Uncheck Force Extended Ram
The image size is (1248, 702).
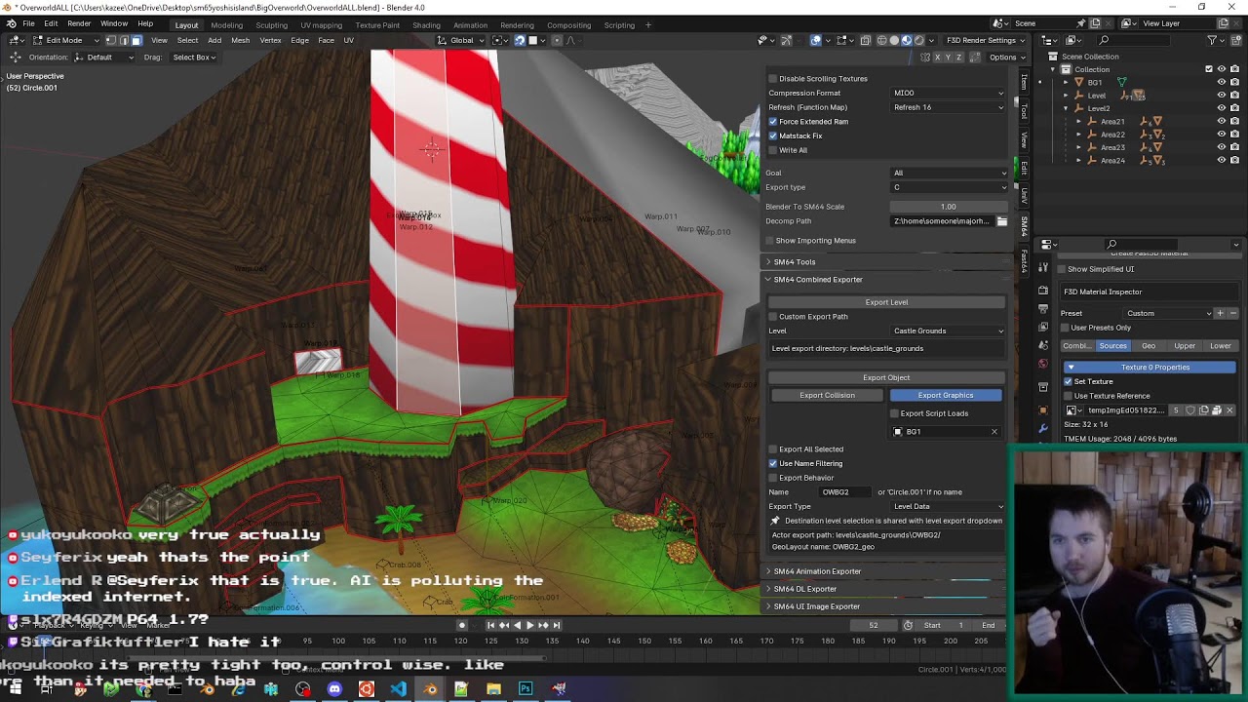click(773, 122)
